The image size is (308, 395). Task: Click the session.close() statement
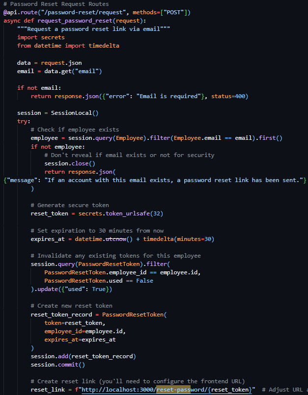pos(70,163)
